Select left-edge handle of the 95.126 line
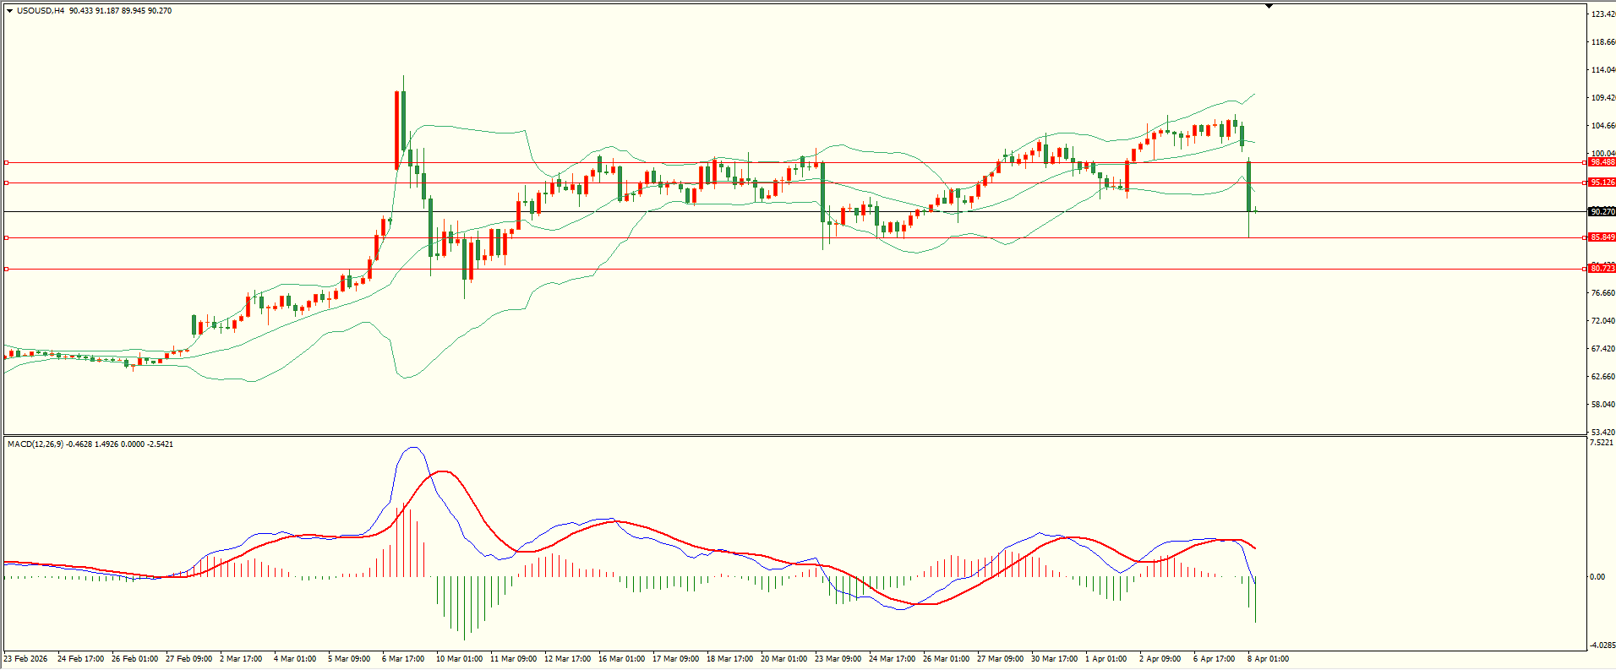The image size is (1616, 670). [x=7, y=182]
